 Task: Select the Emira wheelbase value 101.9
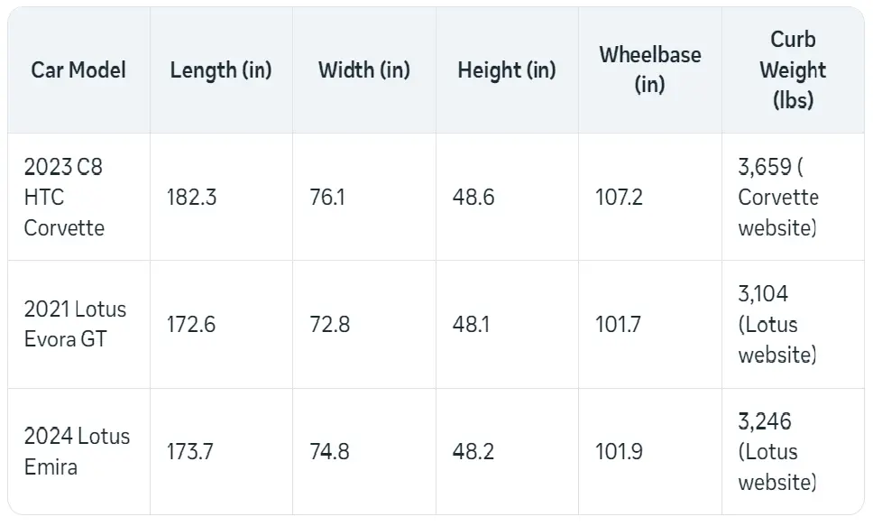[x=619, y=451]
